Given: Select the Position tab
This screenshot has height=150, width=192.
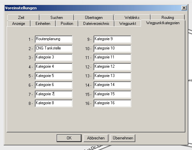Looking at the screenshot, I should point(67,24).
